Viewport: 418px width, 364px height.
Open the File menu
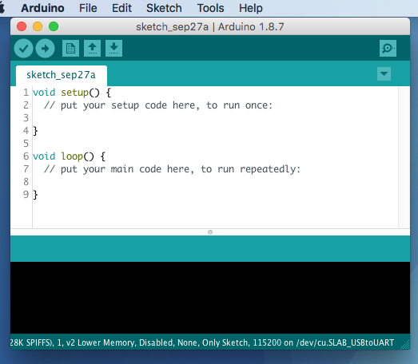coord(88,8)
